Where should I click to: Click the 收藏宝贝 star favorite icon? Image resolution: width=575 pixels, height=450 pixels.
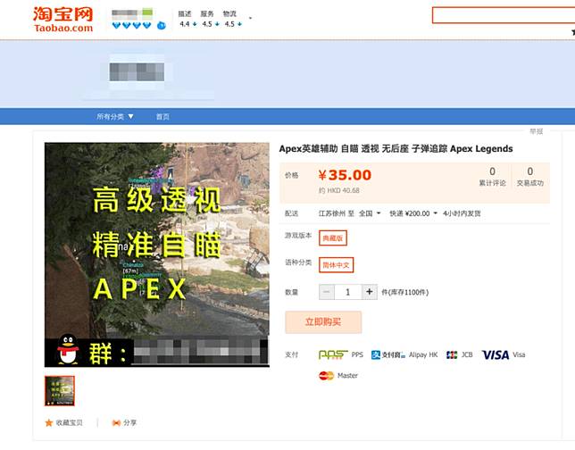(x=49, y=423)
